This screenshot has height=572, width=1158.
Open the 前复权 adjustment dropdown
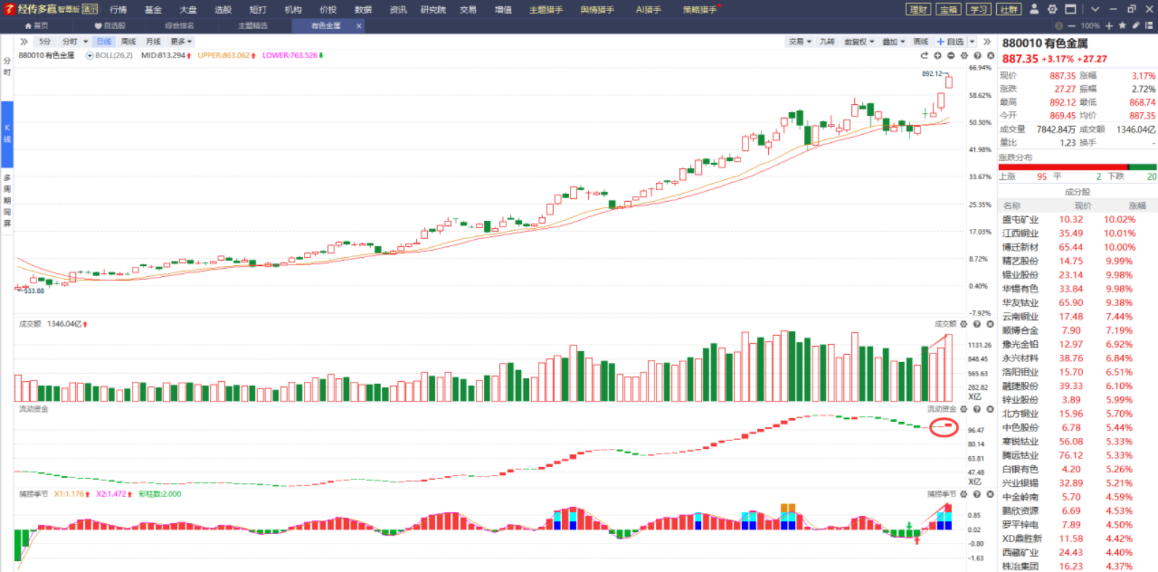(x=858, y=42)
